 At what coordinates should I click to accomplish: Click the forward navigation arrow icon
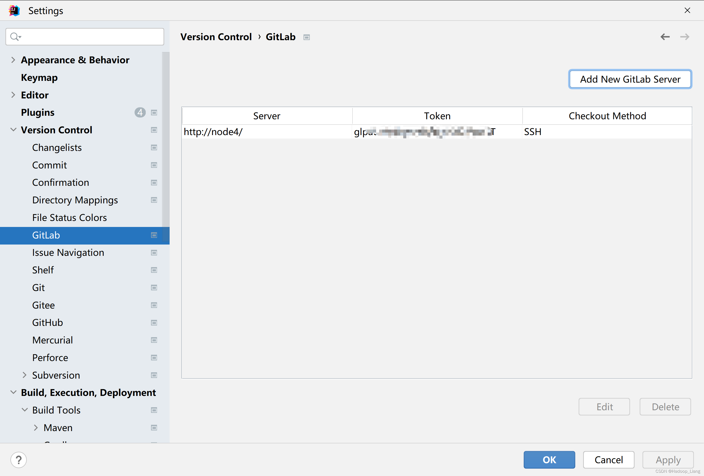point(685,37)
